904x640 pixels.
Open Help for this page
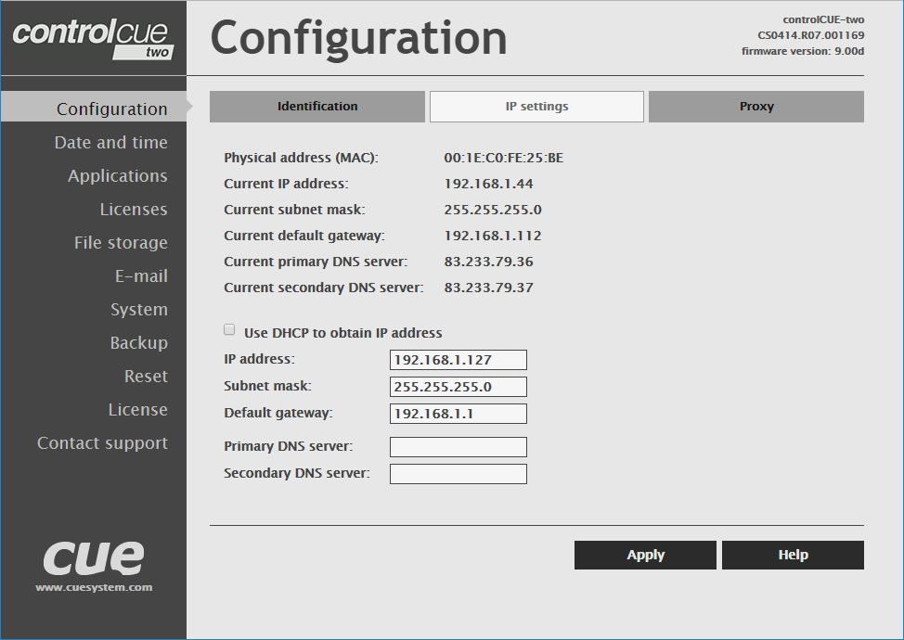(793, 555)
